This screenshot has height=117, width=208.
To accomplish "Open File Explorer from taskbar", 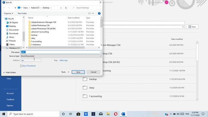I will coord(108,114).
